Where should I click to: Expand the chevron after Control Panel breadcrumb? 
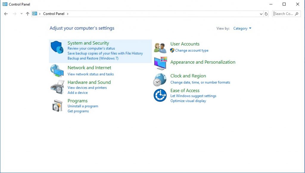pos(68,14)
